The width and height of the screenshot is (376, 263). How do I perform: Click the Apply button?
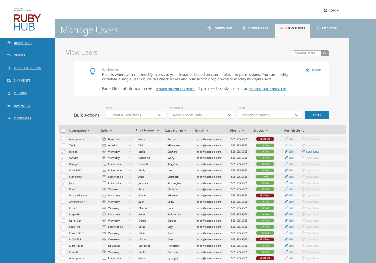tap(317, 115)
